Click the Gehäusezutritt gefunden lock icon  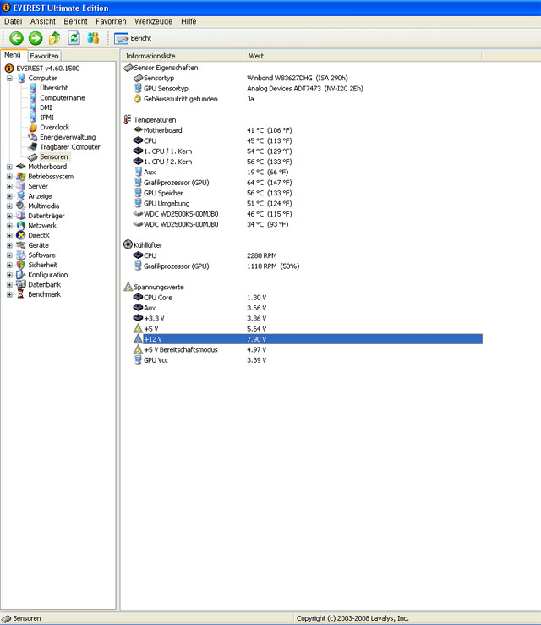click(x=138, y=98)
